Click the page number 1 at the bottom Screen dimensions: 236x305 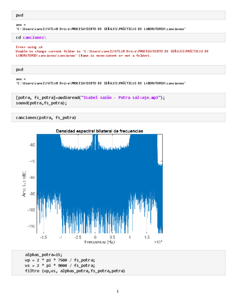coord(117,291)
